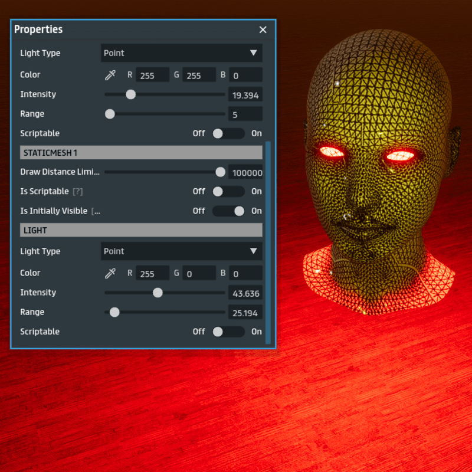This screenshot has width=472, height=472.
Task: Click the G color field in the LIGHT section
Action: (x=199, y=273)
